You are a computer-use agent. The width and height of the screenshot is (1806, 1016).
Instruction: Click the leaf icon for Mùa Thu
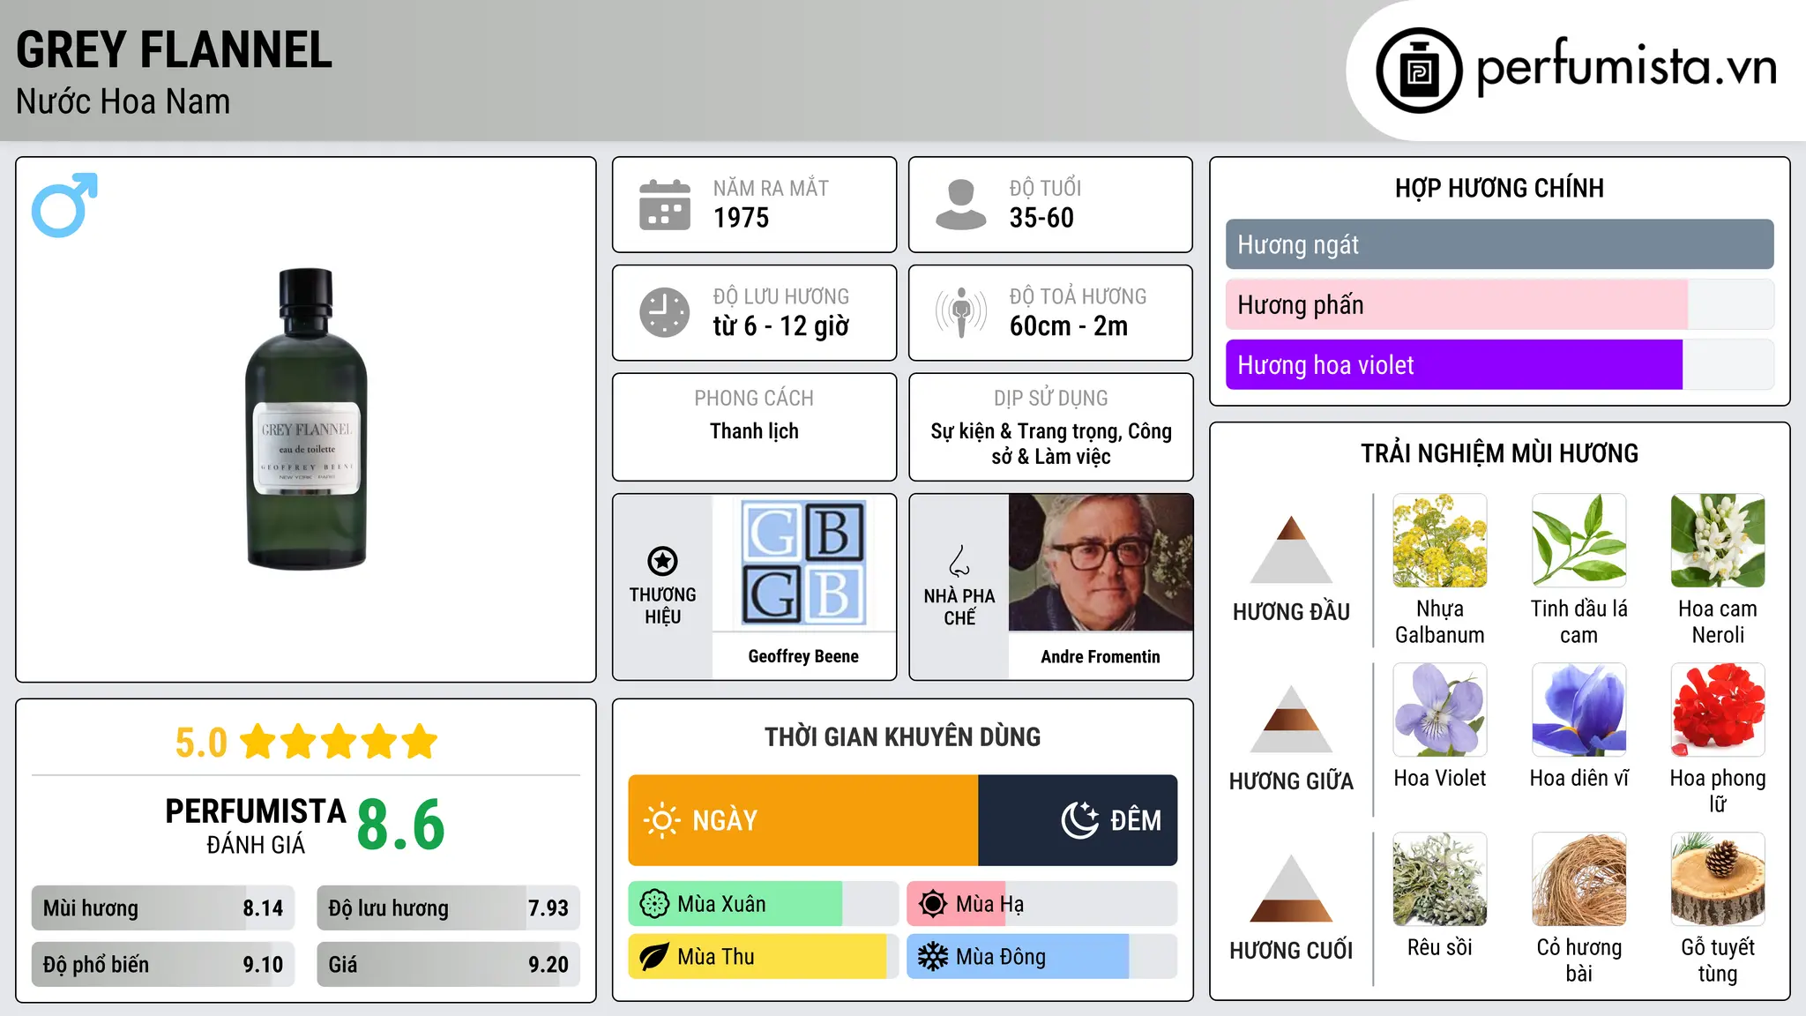(654, 957)
